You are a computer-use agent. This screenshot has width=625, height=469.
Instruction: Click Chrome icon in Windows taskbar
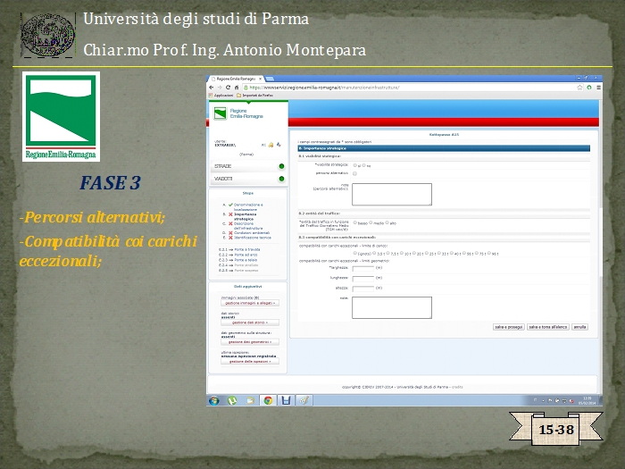(x=268, y=400)
